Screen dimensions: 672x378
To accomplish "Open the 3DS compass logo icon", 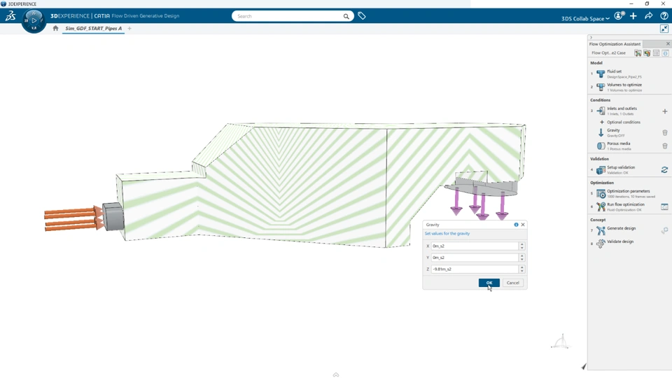I will pos(10,16).
